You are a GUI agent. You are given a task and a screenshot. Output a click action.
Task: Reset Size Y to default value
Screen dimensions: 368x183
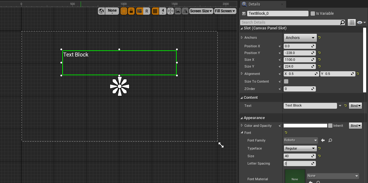(320, 66)
